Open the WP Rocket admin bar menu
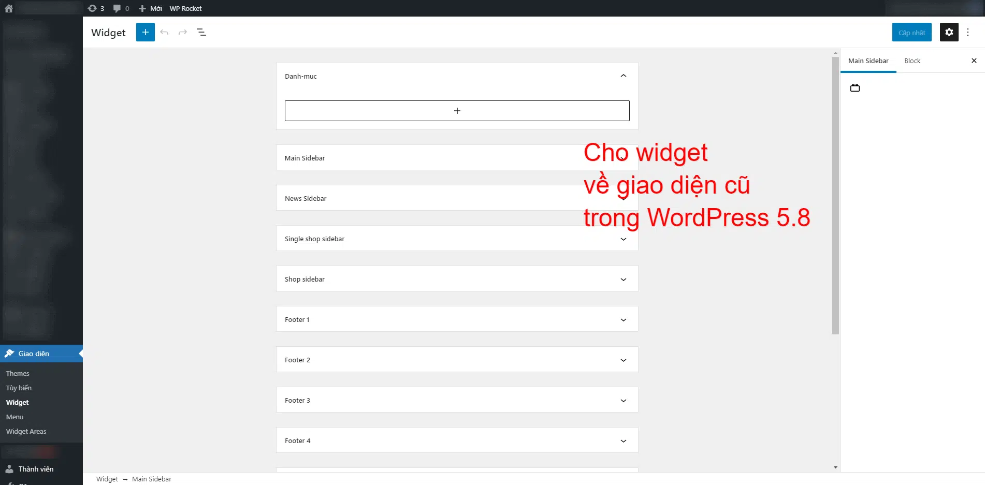 pyautogui.click(x=185, y=8)
